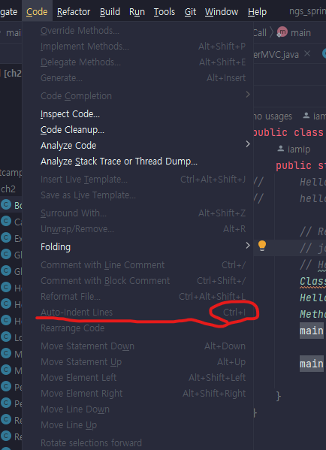
Task: Click Rearrange Code menu entry
Action: click(137, 328)
